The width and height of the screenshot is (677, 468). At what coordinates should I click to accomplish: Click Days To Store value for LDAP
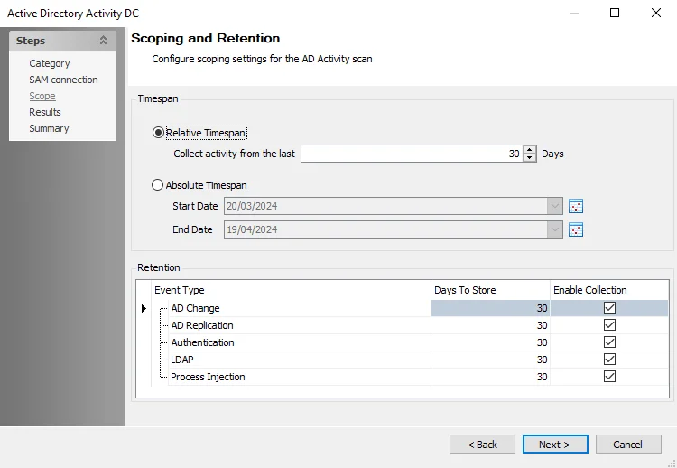[490, 360]
